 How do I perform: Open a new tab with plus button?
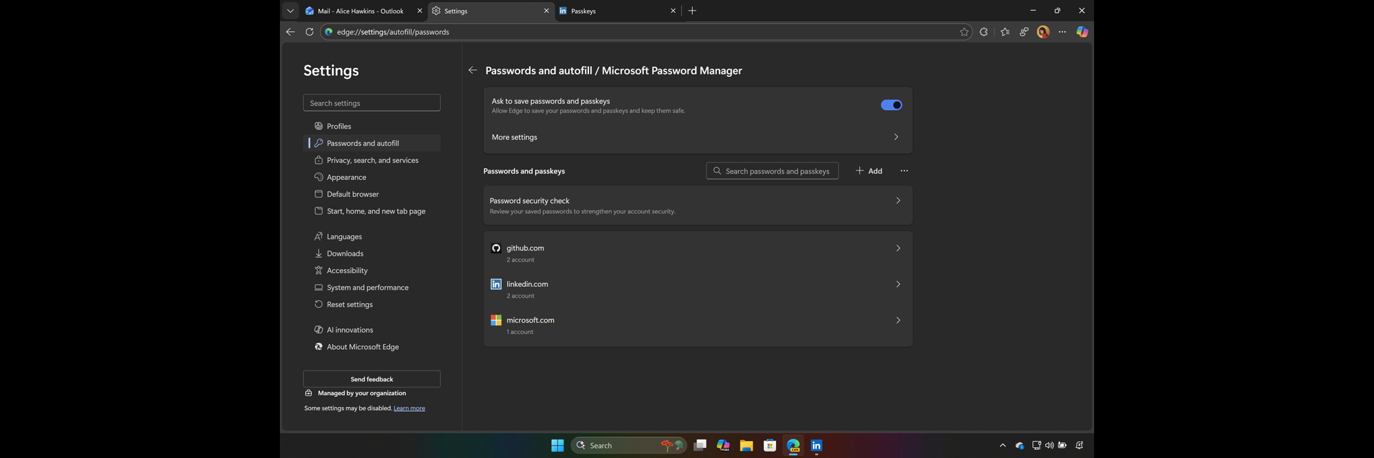coord(692,11)
